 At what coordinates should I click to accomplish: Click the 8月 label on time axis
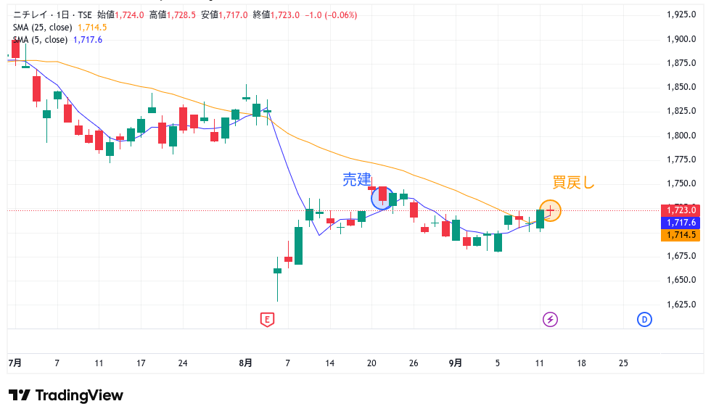click(x=246, y=363)
